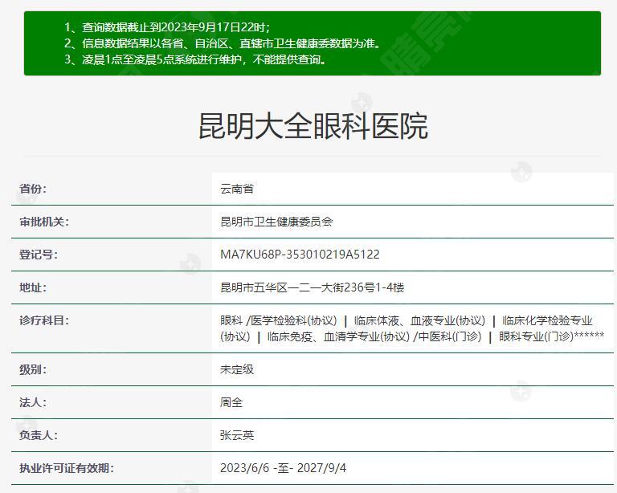
Task: Click the 登记号 label
Action: (x=39, y=255)
